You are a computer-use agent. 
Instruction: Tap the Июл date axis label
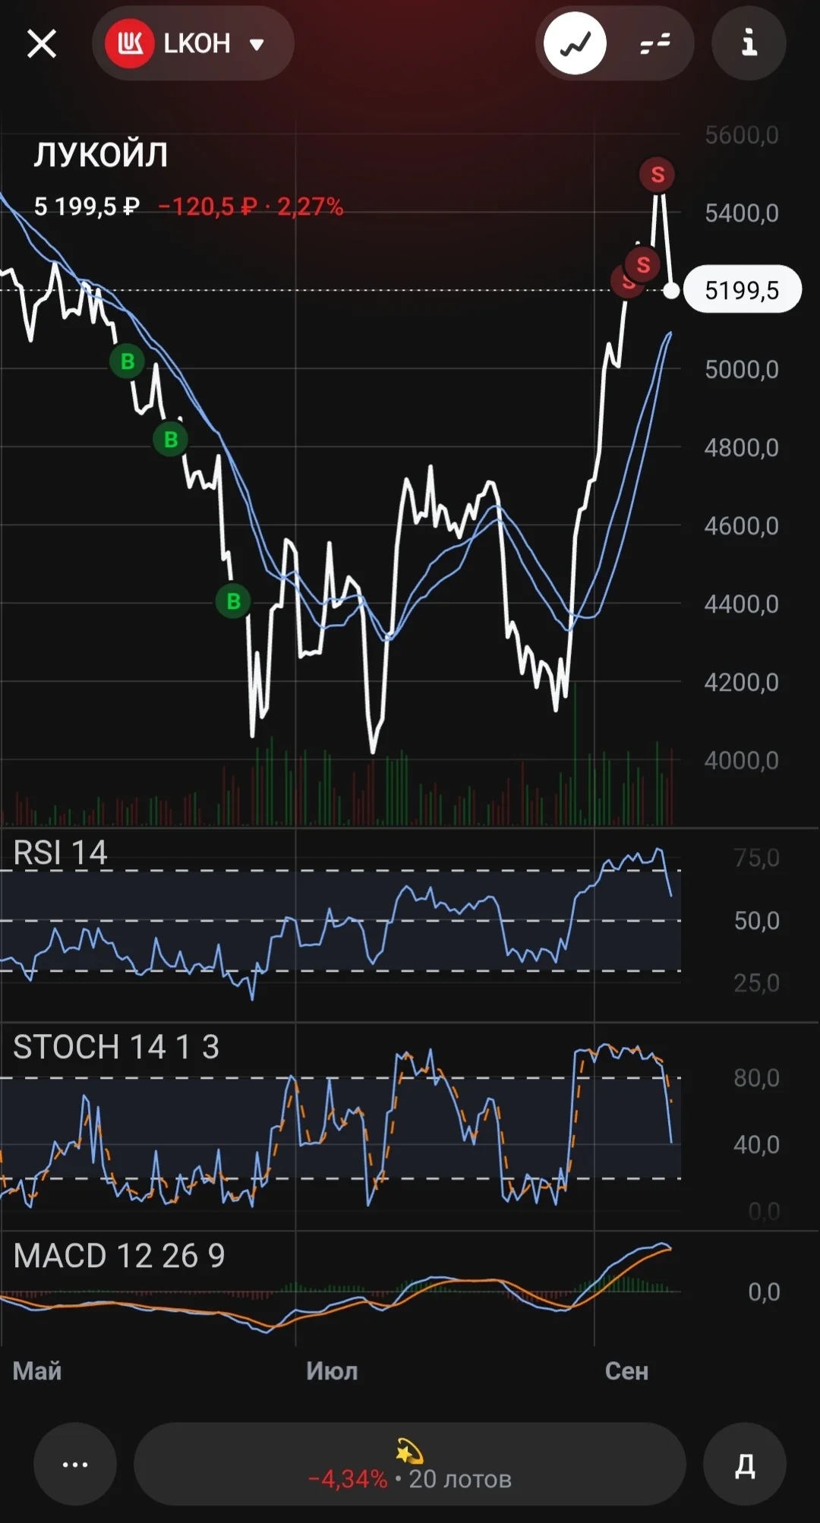332,1371
